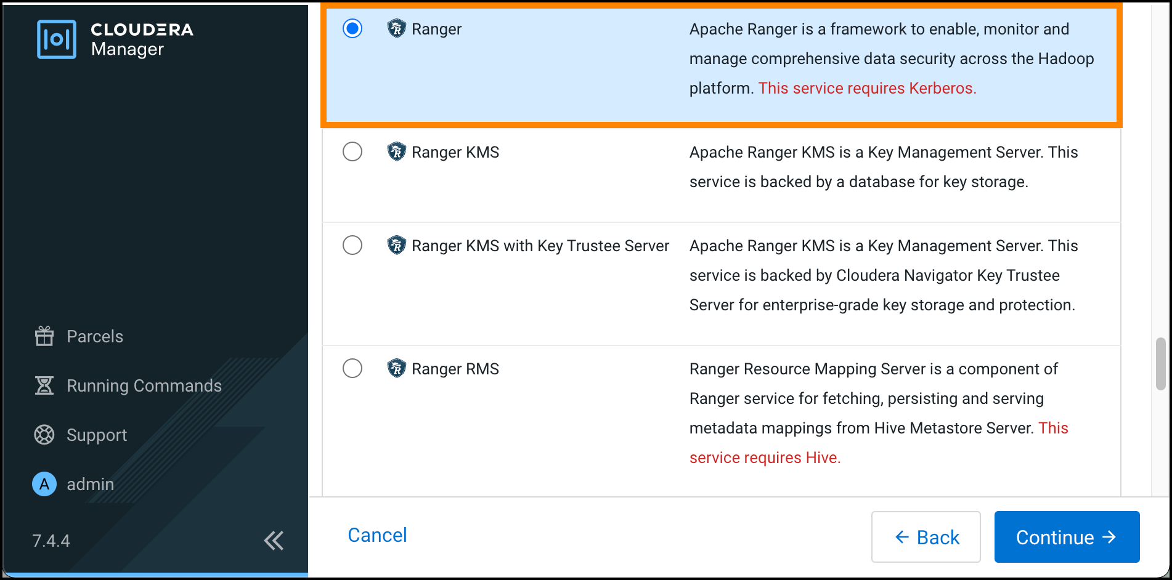Select the Ranger KMS radio button

(352, 151)
